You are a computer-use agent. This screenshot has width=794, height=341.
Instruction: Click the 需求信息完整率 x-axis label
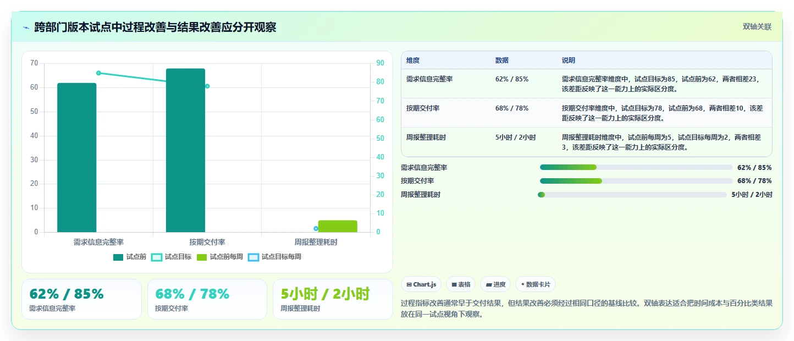[x=98, y=242]
